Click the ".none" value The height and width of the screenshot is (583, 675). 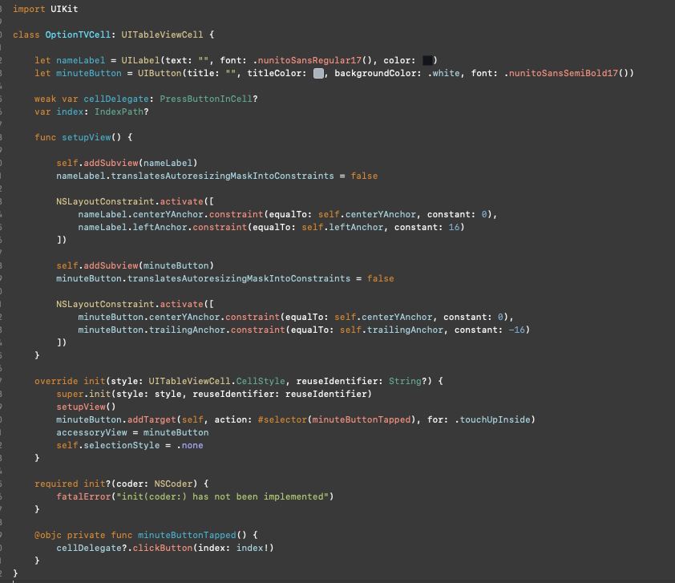click(189, 446)
